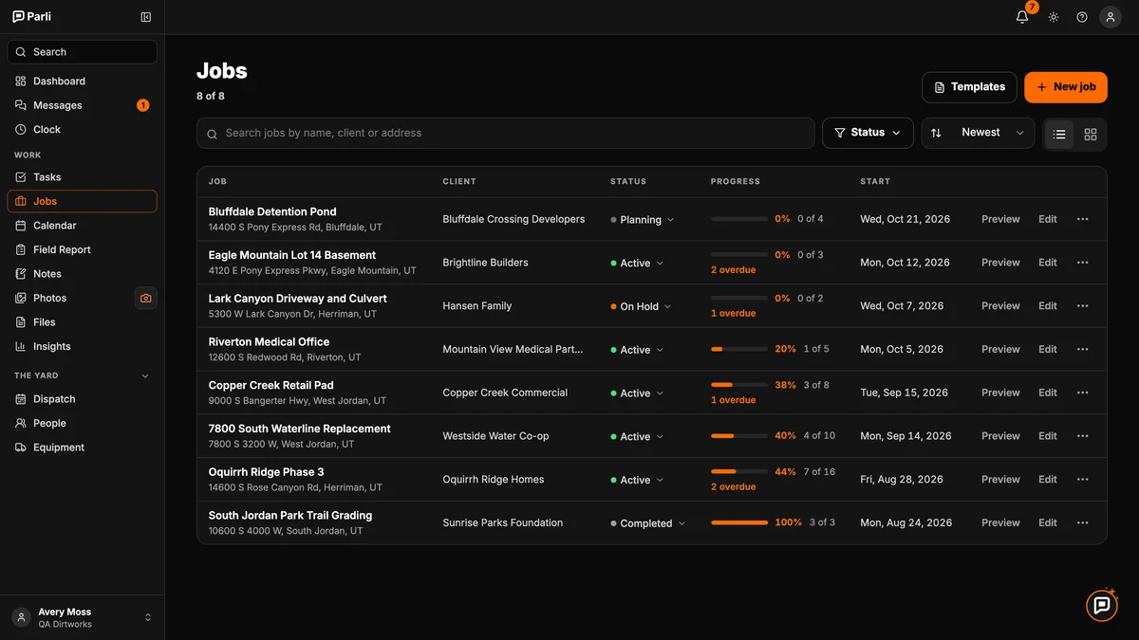
Task: Click the Parli logo
Action: (31, 17)
